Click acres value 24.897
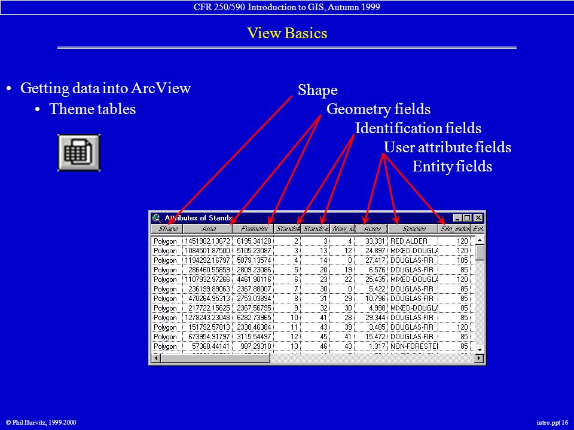 (375, 251)
